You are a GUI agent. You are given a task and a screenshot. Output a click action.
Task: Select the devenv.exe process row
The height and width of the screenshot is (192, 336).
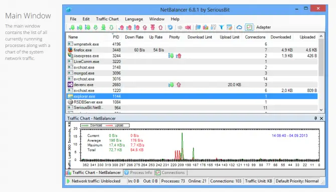192,85
